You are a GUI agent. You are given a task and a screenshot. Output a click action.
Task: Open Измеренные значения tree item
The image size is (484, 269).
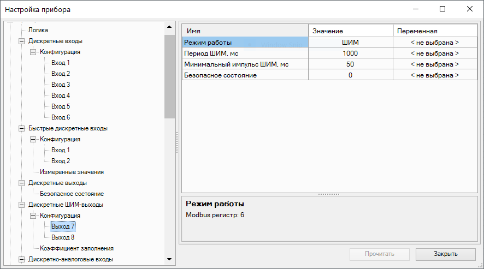coord(72,172)
